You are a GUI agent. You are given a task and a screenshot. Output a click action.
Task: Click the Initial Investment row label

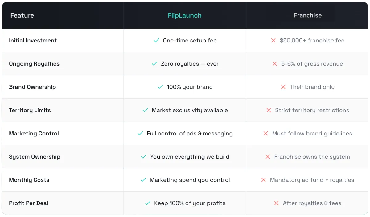[33, 40]
